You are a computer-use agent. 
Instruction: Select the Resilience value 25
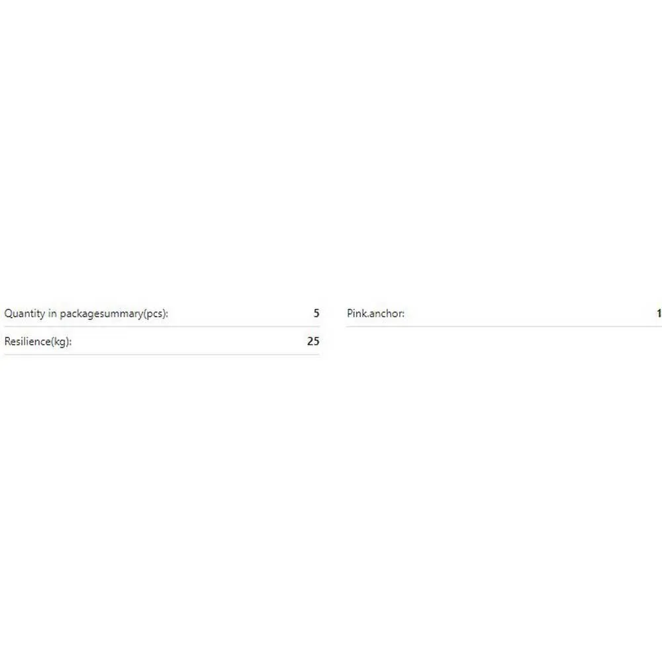313,341
